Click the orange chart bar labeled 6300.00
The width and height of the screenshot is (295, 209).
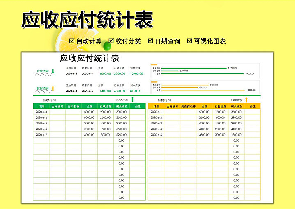[x=180, y=87]
